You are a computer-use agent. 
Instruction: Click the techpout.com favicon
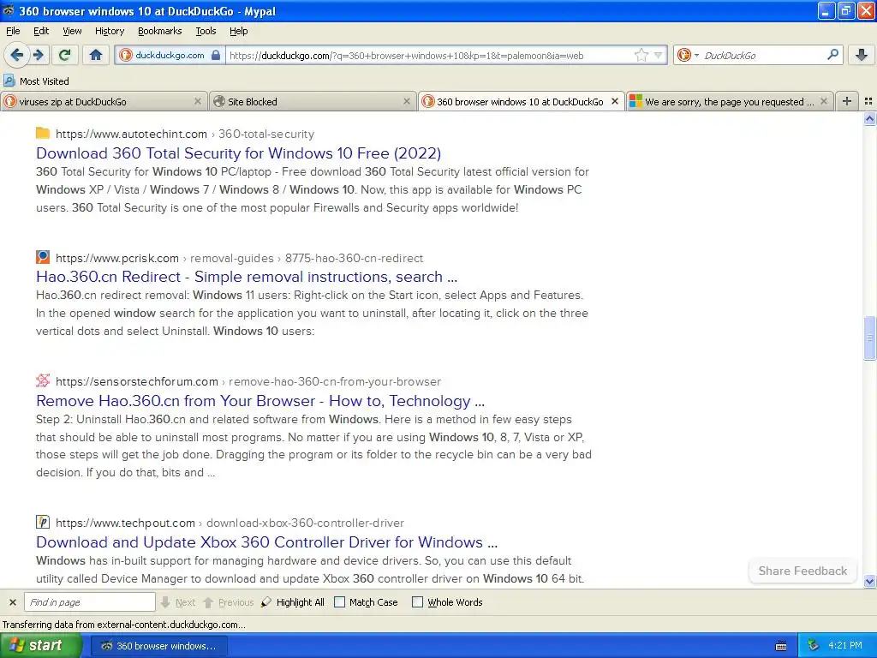(43, 523)
